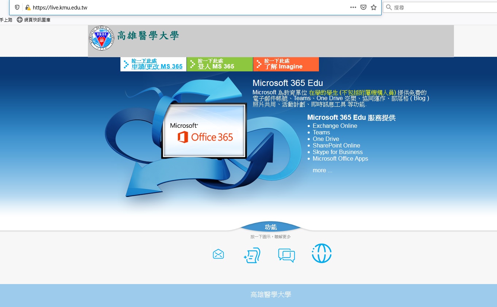The image size is (497, 307).
Task: Click the 高雄醫學大學 header title
Action: pos(148,36)
